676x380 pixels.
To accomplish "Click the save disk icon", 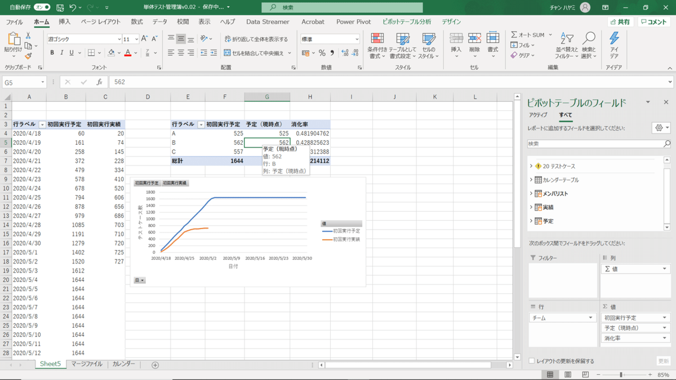I will point(60,7).
